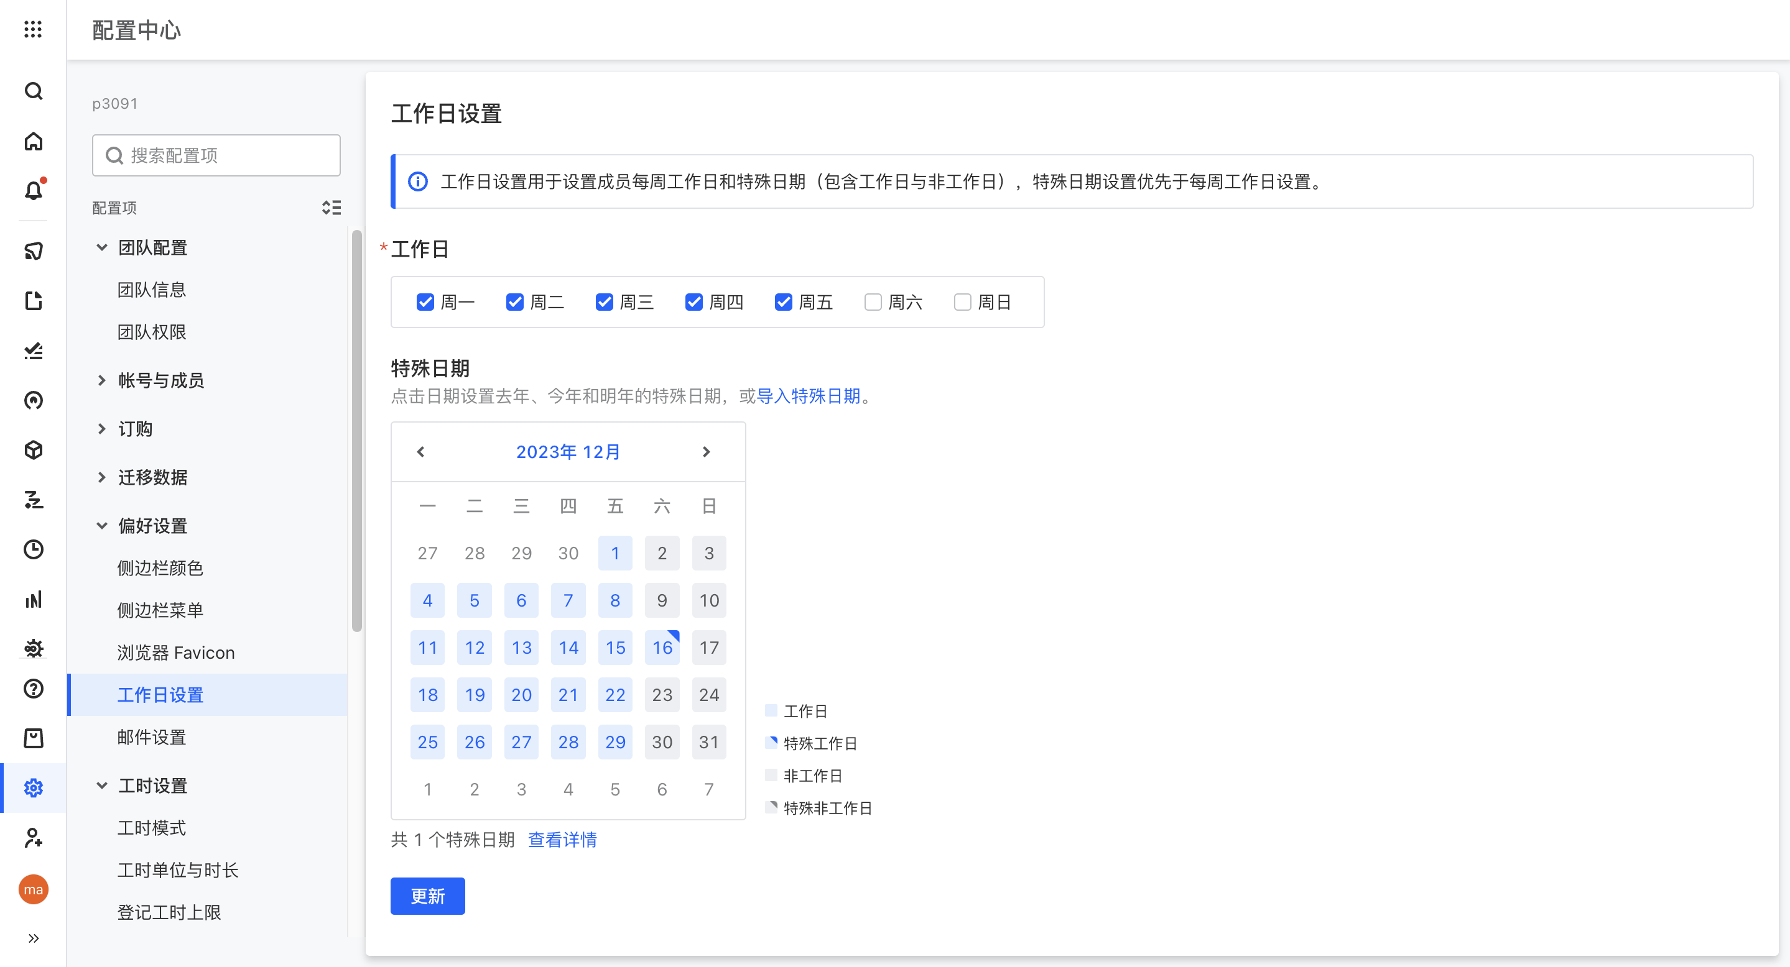The height and width of the screenshot is (967, 1790).
Task: Open the megaphone sidebar icon
Action: click(34, 250)
